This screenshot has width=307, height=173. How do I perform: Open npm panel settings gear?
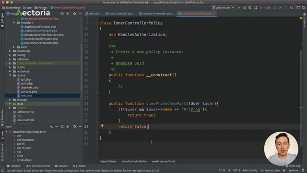[74, 127]
